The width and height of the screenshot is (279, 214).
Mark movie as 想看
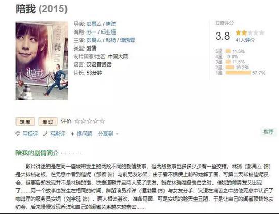(x=25, y=122)
